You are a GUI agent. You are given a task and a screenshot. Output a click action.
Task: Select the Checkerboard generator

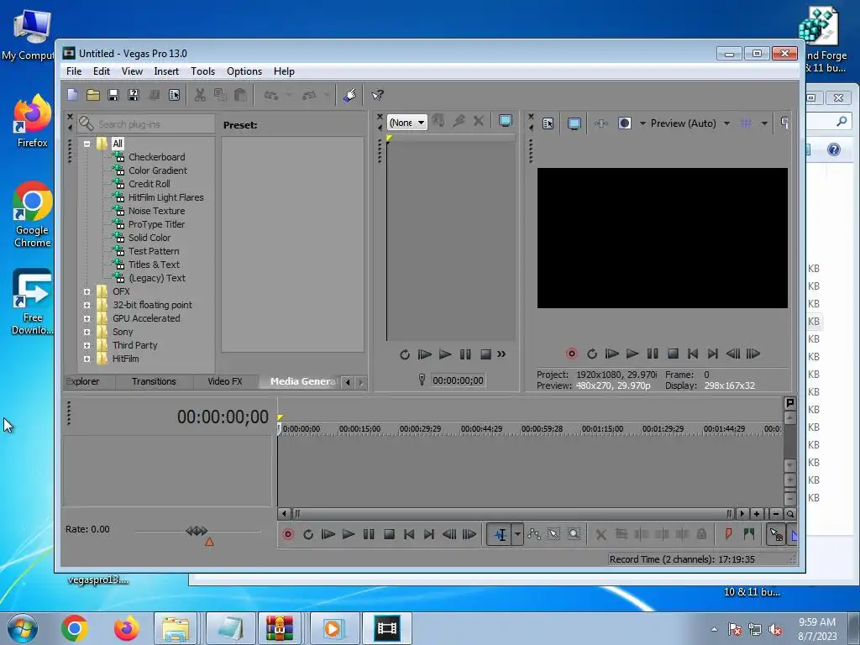click(x=156, y=157)
